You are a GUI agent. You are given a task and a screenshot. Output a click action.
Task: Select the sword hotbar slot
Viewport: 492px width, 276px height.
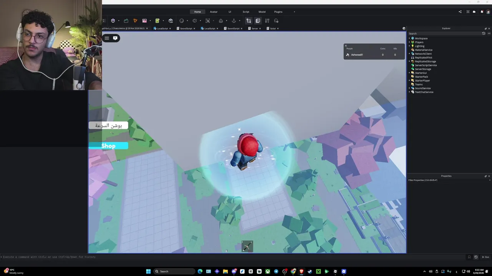247,246
